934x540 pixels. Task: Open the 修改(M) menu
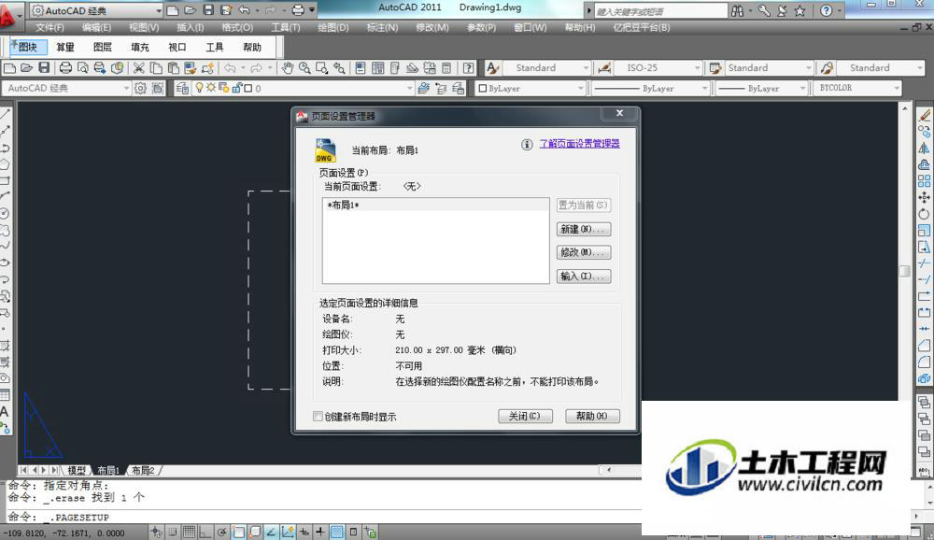(x=432, y=27)
